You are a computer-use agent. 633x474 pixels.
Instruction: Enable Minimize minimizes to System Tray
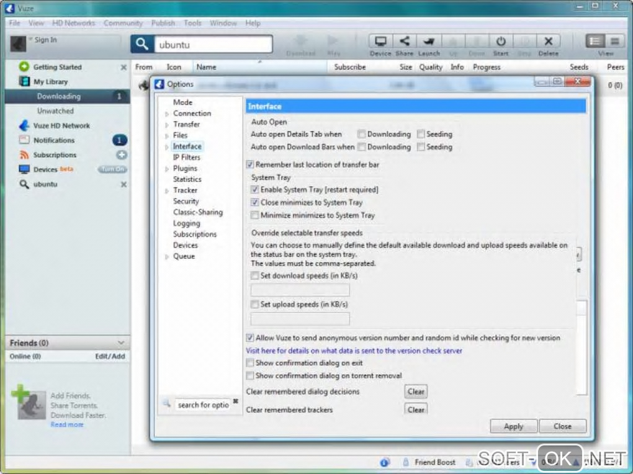coord(254,215)
